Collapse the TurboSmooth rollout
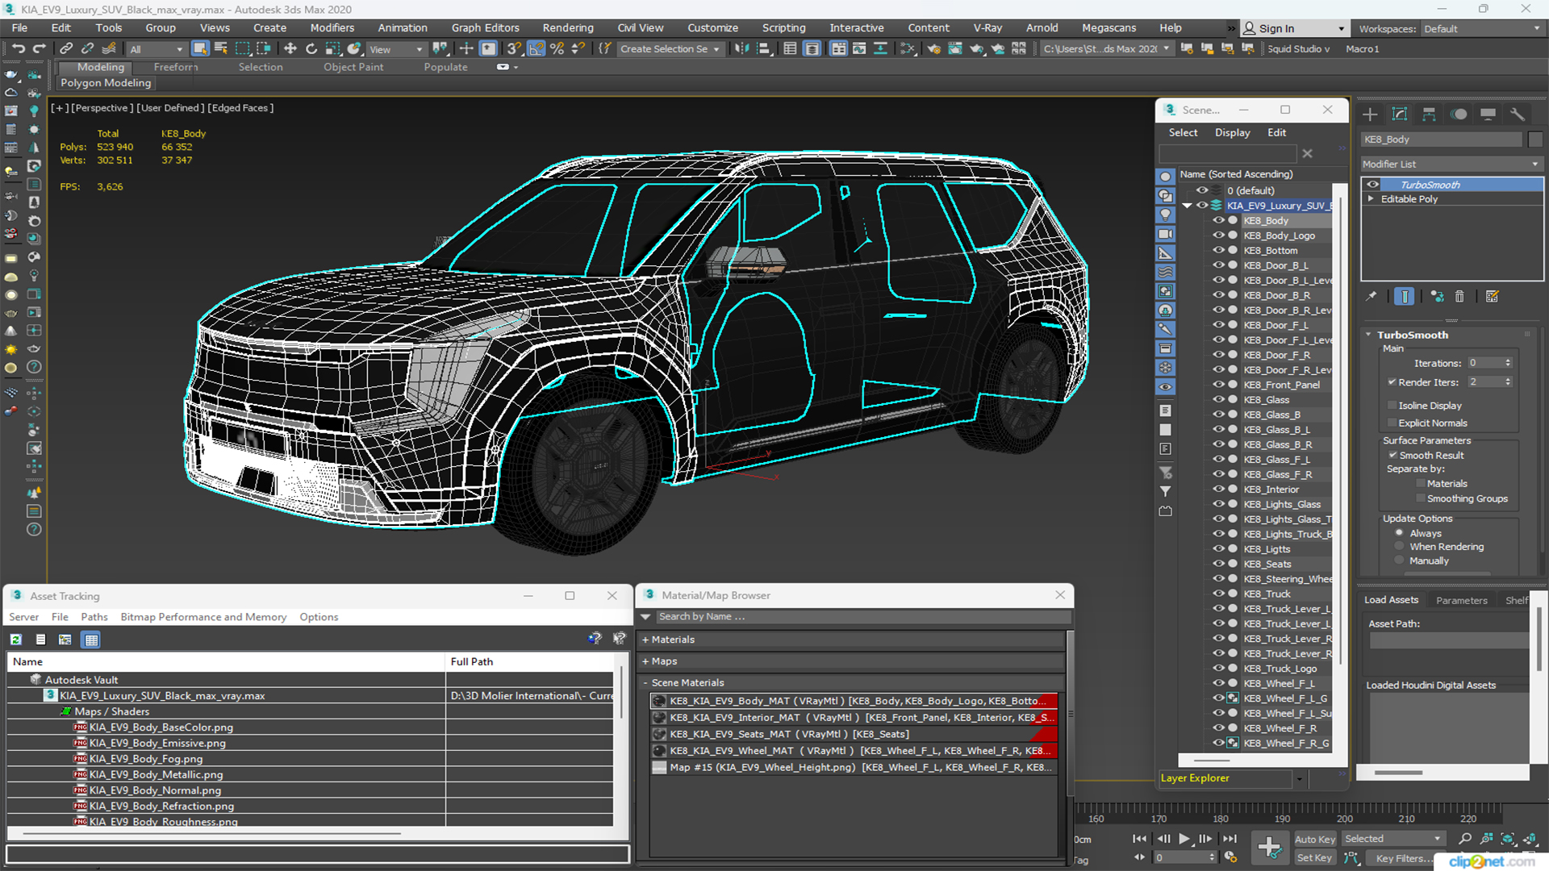1549x871 pixels. tap(1369, 335)
